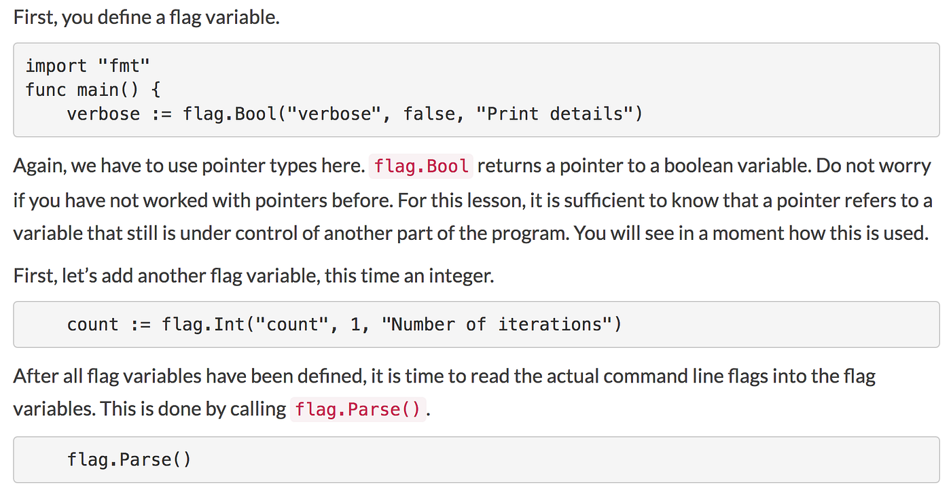Click the "count" string argument in code
This screenshot has width=951, height=494.
[287, 324]
